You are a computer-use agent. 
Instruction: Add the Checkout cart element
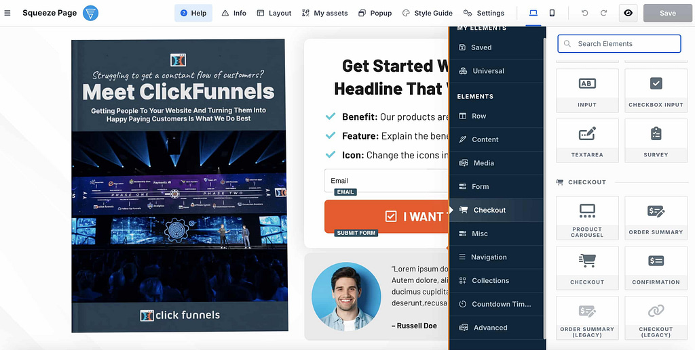[587, 268]
